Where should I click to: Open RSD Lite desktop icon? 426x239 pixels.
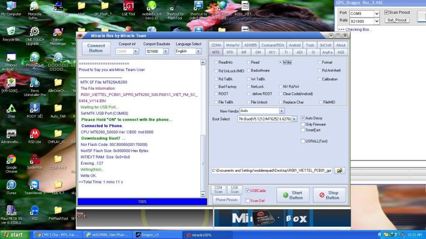[35, 136]
